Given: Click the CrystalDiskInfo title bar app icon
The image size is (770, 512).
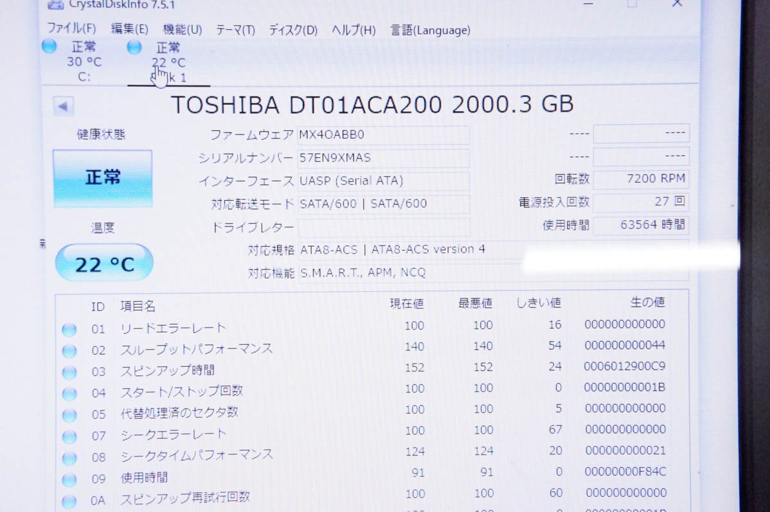Looking at the screenshot, I should point(55,5).
